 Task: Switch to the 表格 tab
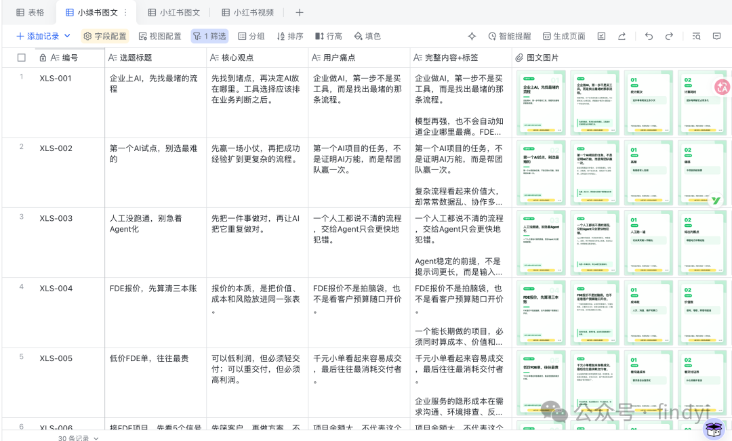coord(30,13)
